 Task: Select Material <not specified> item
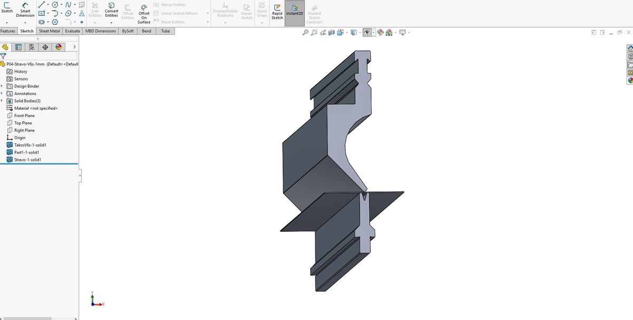(32, 109)
